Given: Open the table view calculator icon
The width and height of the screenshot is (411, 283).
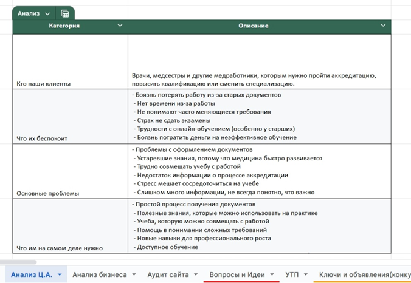Looking at the screenshot, I should point(64,13).
